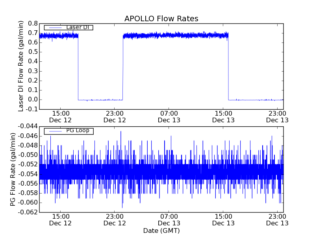Click '23:00 Dec 13' under the Laser DI plot
315x236 pixels.
(278, 117)
